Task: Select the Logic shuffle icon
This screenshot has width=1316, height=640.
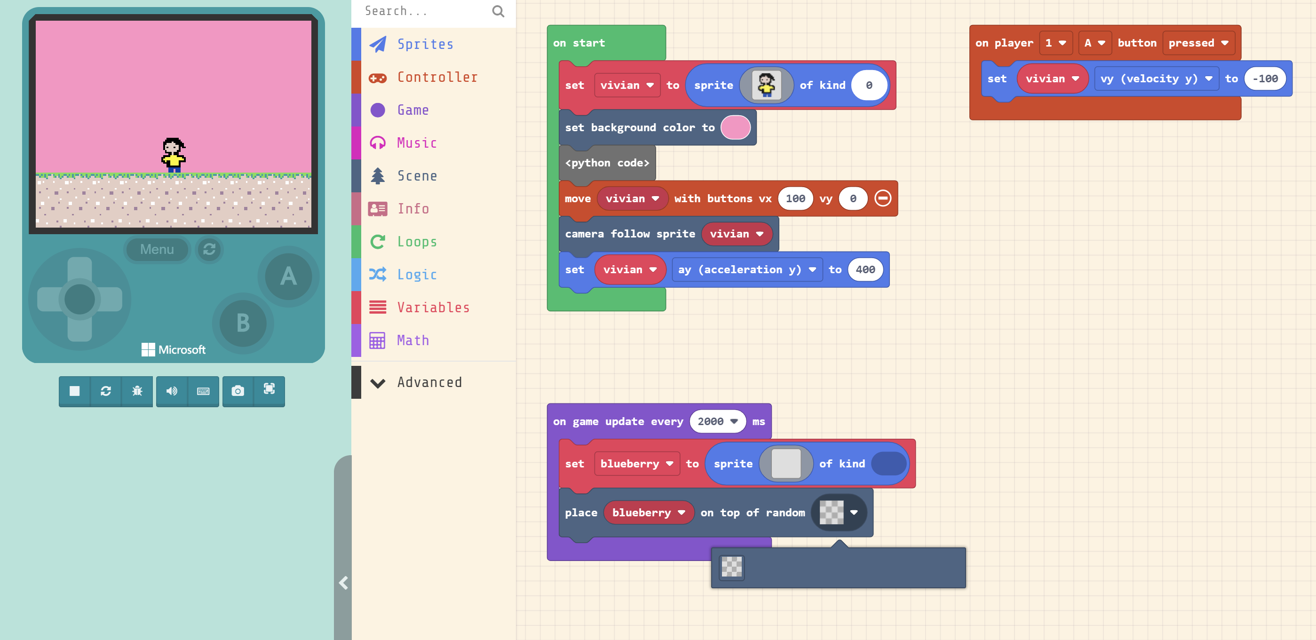Action: 378,274
